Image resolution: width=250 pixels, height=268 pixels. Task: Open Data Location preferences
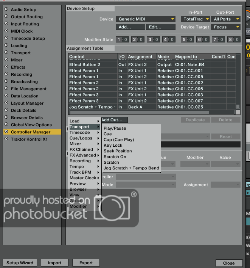point(25,96)
